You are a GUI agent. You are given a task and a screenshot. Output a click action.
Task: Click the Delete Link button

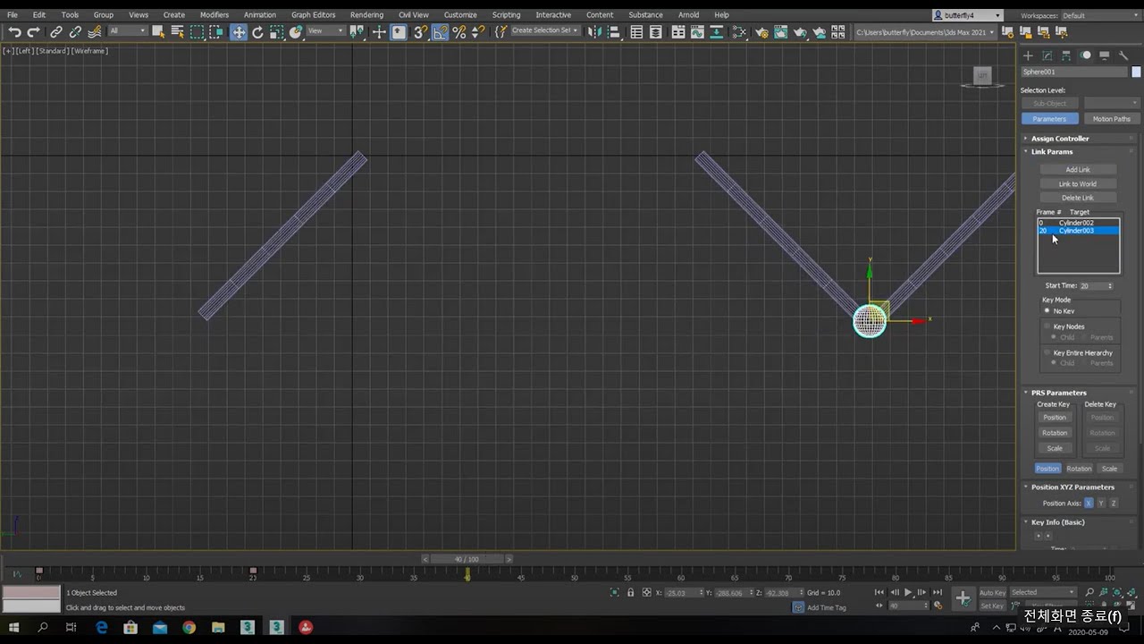coord(1078,198)
